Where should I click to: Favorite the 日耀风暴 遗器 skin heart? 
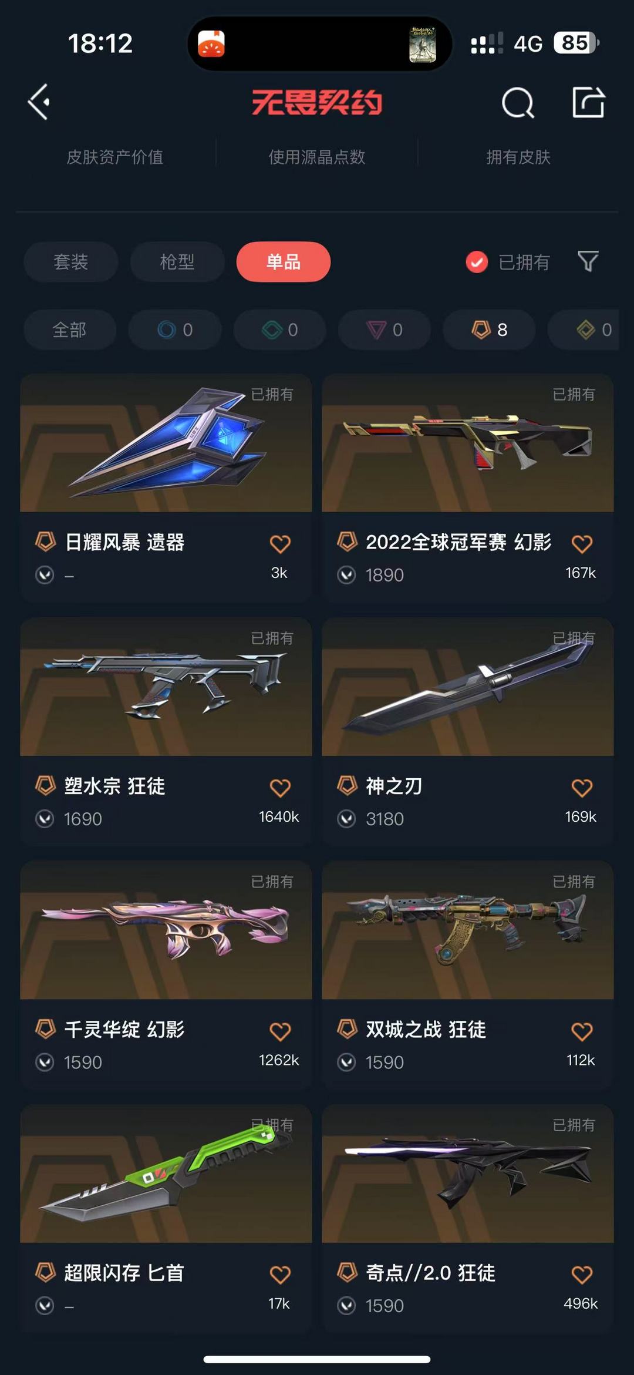point(280,544)
